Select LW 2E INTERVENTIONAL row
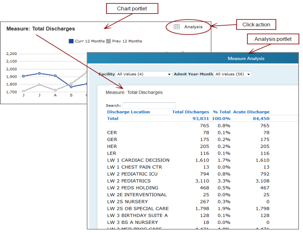This screenshot has width=303, height=233. click(188, 195)
